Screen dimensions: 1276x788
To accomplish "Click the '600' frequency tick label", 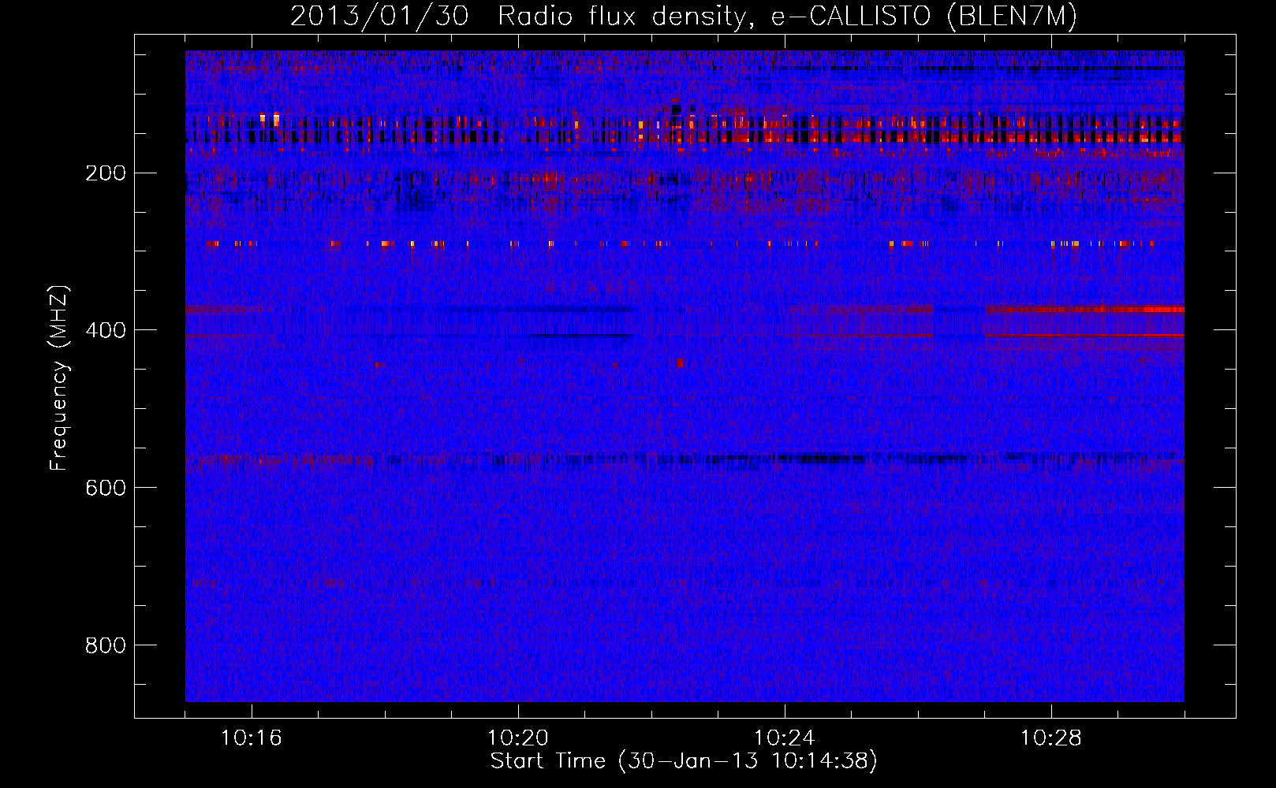I will pyautogui.click(x=106, y=489).
